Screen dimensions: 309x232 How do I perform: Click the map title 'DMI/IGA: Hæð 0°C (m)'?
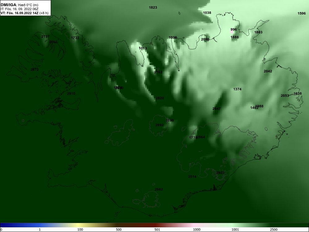19,5
